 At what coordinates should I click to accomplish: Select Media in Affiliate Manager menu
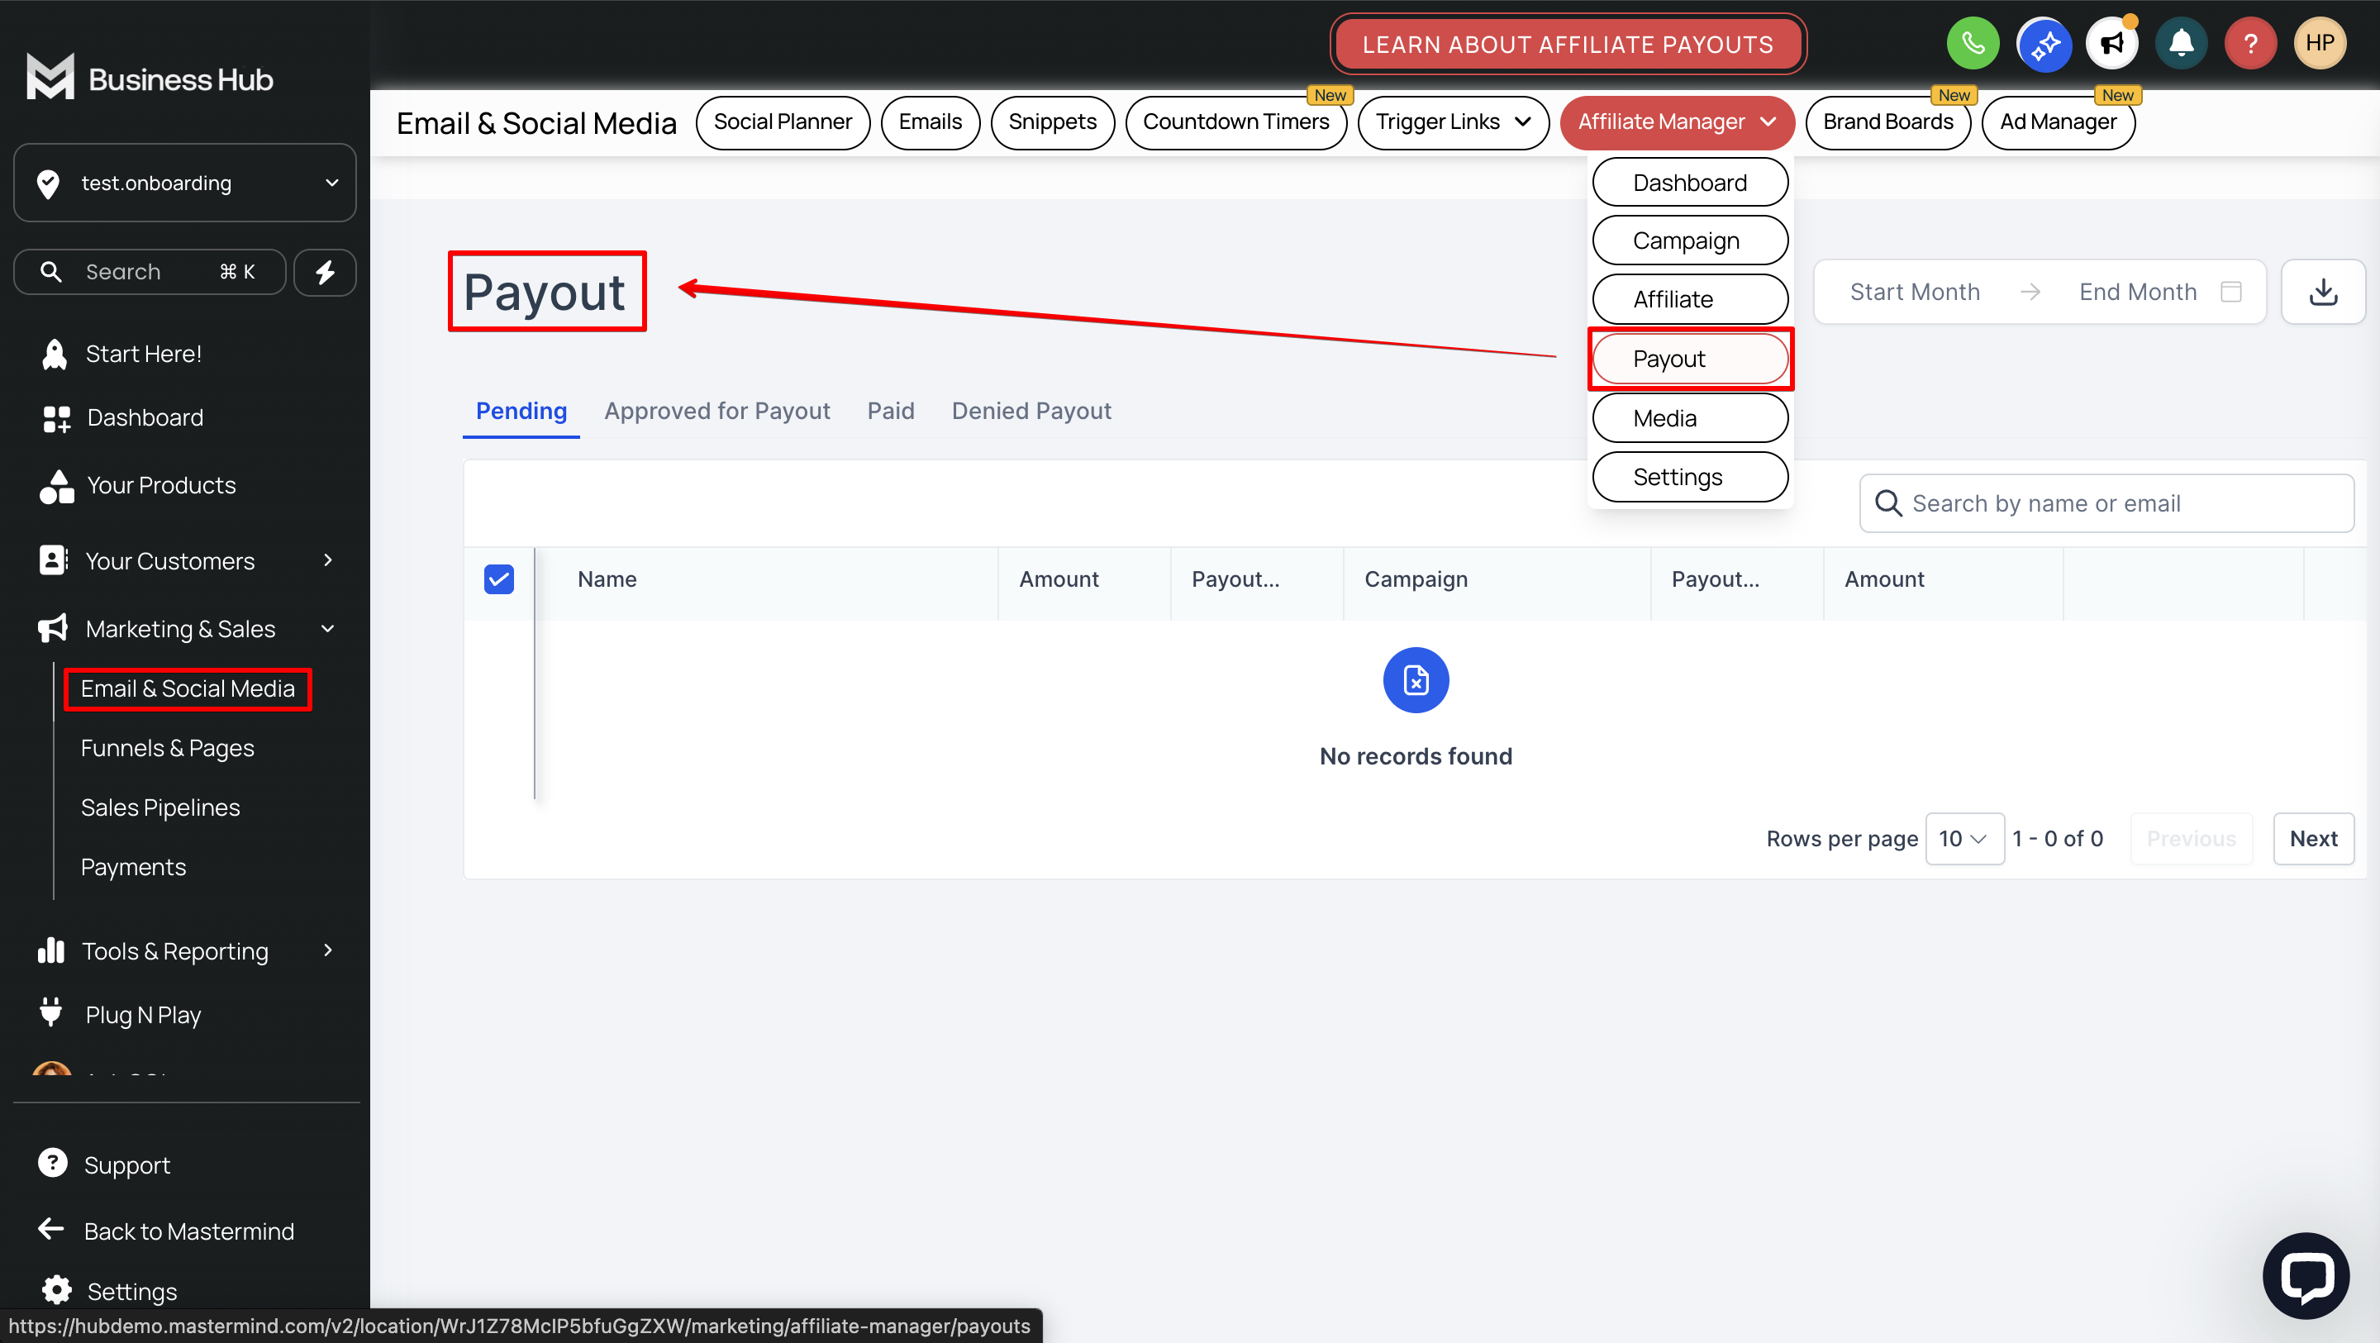click(x=1690, y=419)
